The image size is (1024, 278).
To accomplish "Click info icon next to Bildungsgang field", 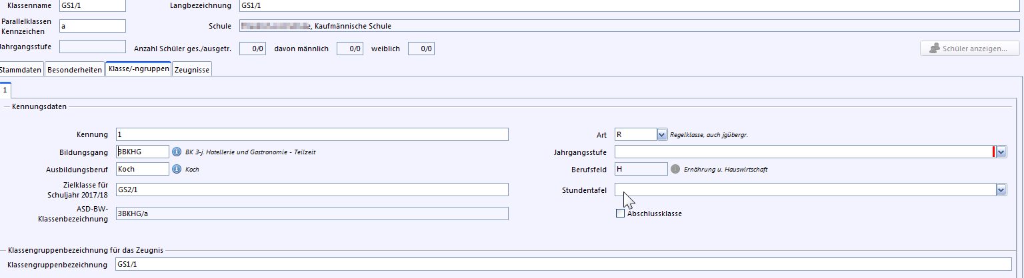I will (177, 152).
